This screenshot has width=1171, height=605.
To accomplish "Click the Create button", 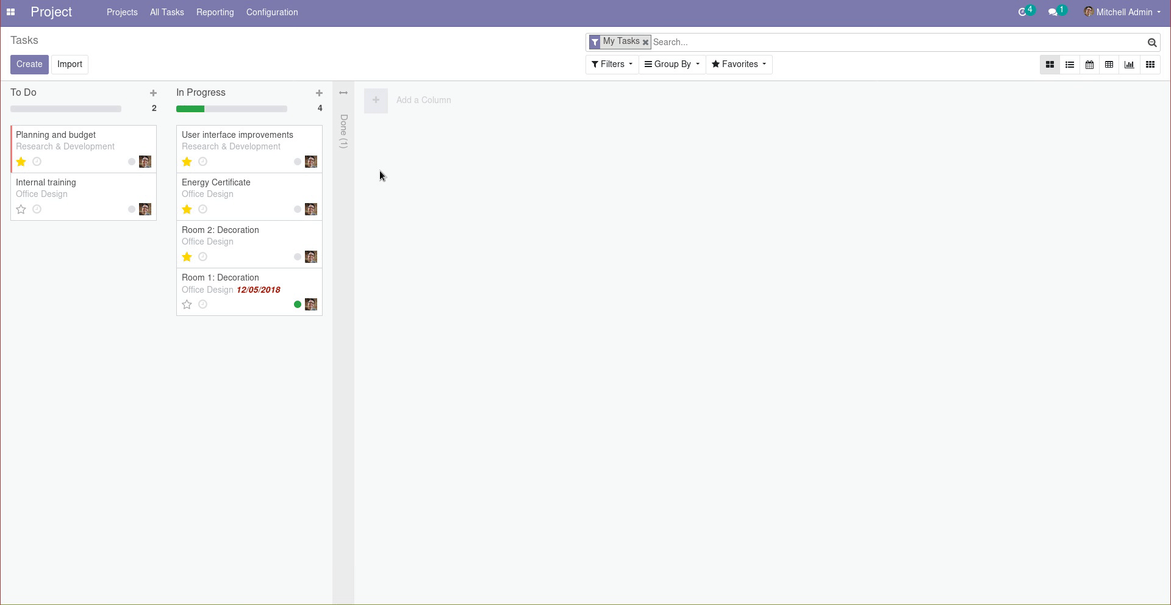I will pyautogui.click(x=29, y=64).
